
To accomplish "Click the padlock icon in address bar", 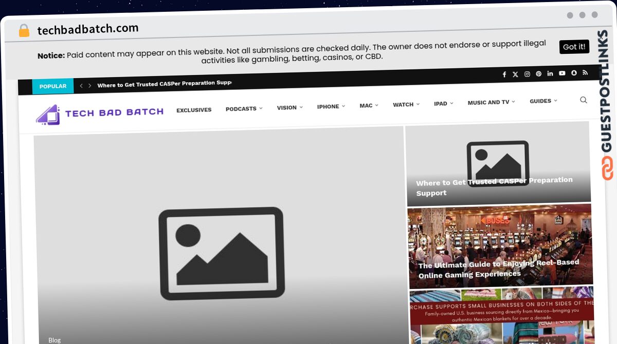I will 24,31.
